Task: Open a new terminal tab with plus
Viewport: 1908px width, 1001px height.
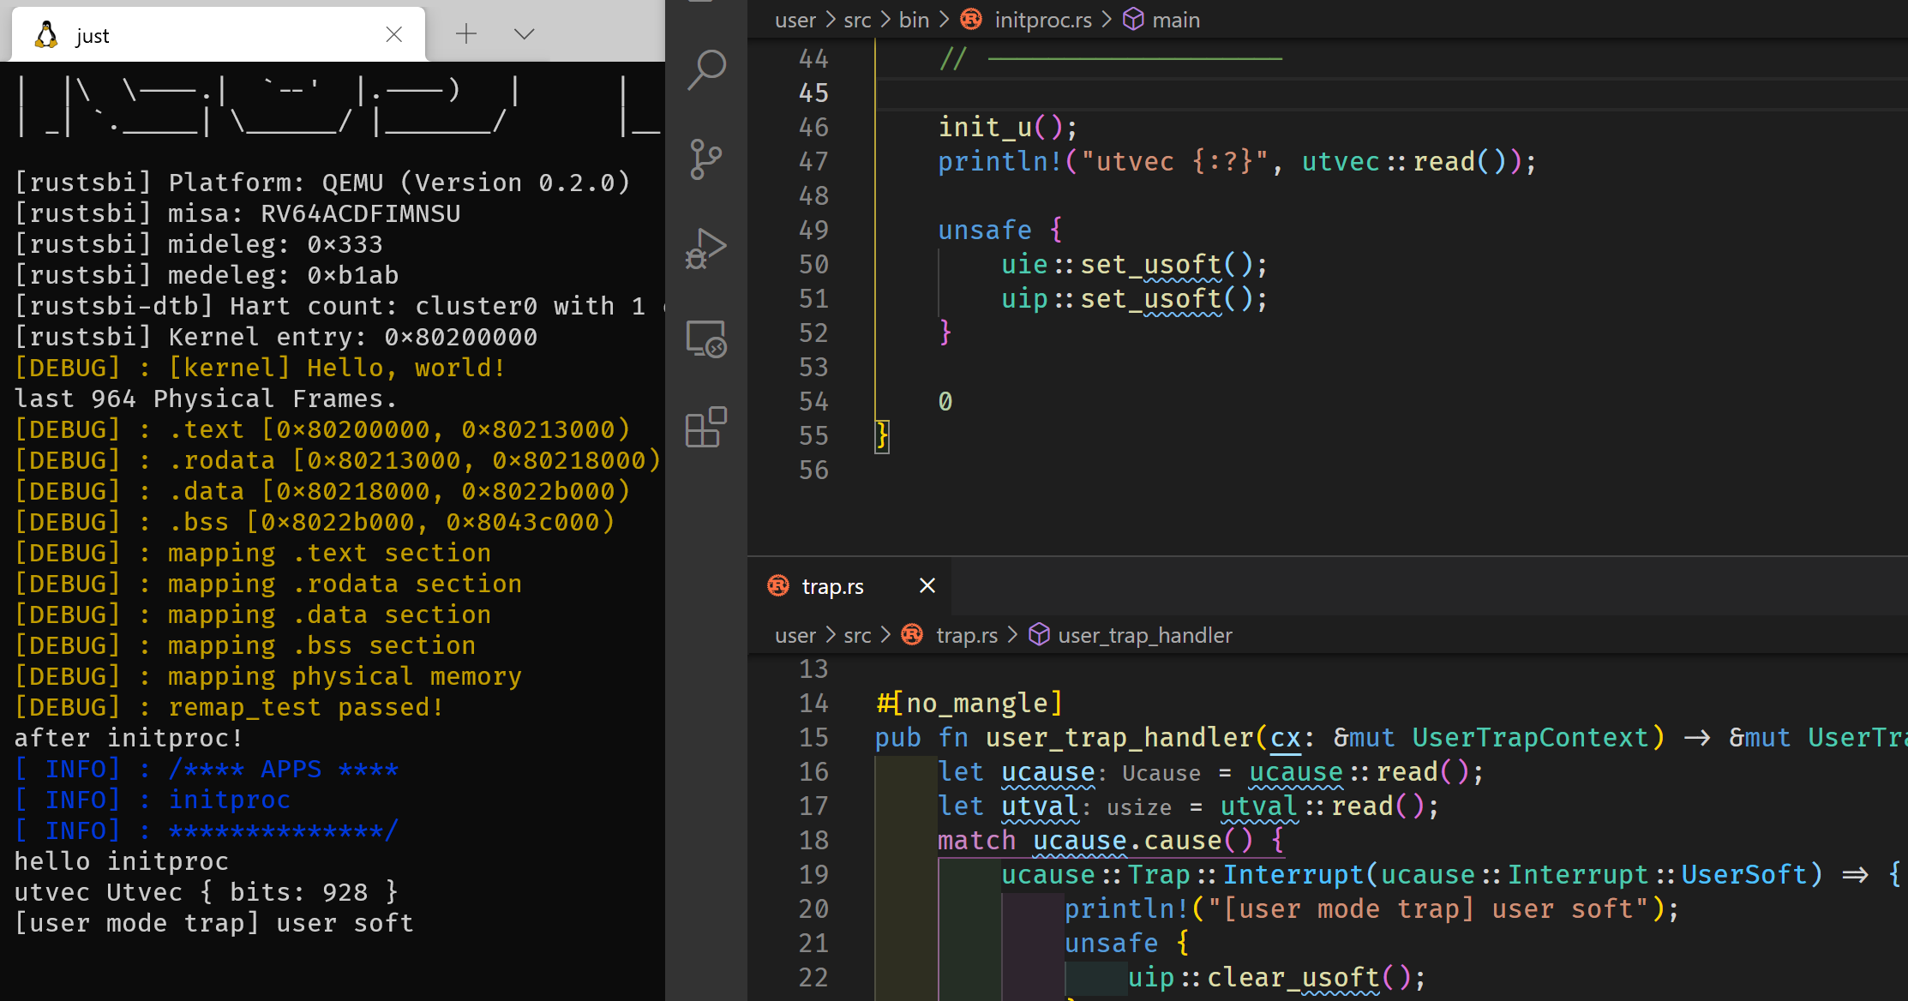Action: click(x=465, y=34)
